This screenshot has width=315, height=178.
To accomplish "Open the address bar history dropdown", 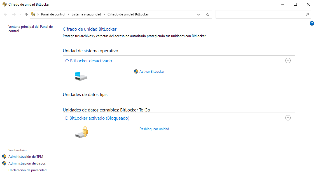I will (x=199, y=15).
